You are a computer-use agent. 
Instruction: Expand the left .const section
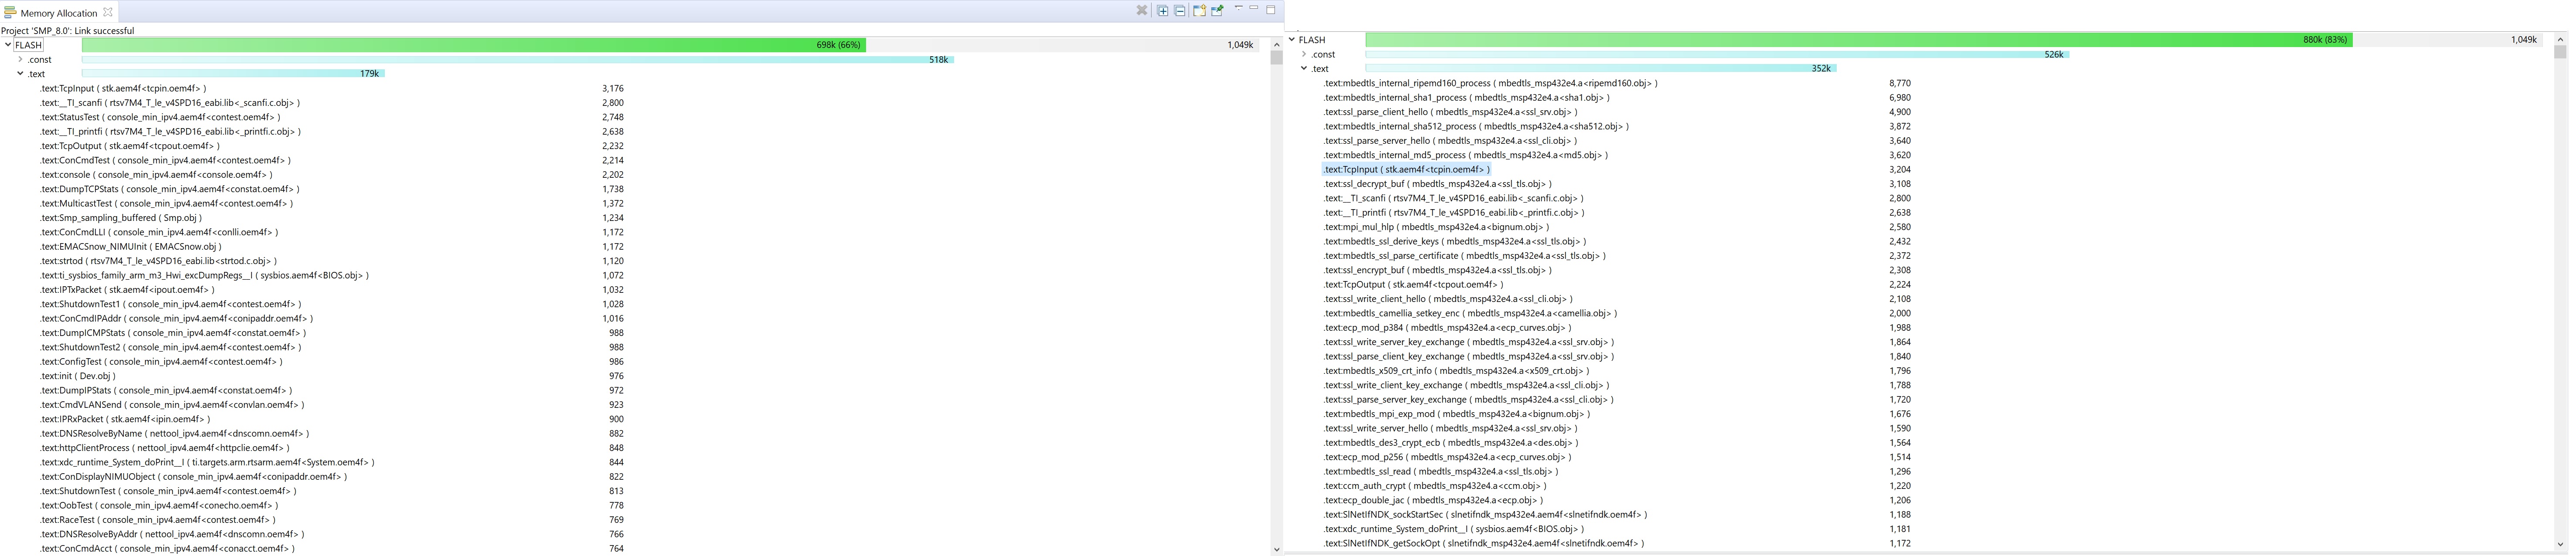pos(20,59)
